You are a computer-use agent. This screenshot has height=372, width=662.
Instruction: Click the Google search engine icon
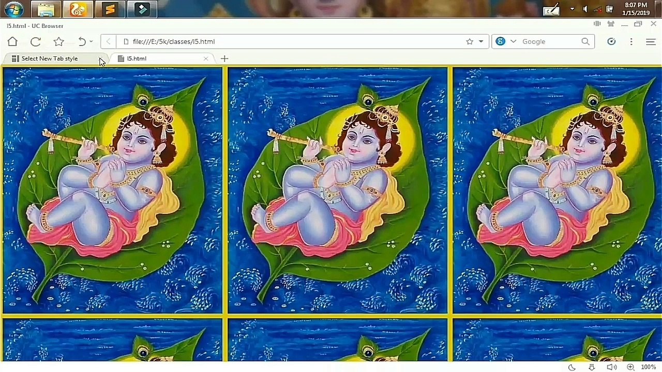click(500, 41)
